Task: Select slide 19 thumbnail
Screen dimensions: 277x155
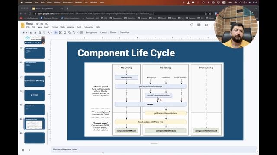Action: pyautogui.click(x=35, y=53)
